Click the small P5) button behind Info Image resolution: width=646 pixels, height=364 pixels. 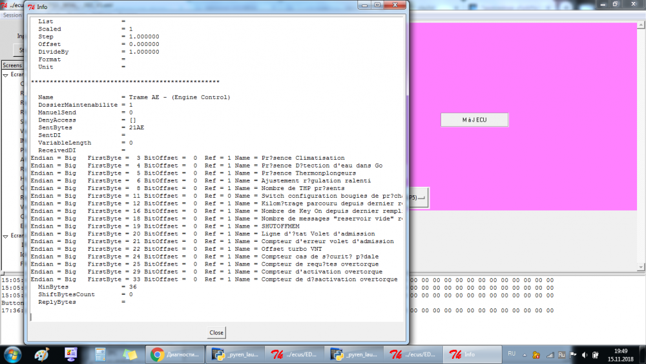pos(419,197)
